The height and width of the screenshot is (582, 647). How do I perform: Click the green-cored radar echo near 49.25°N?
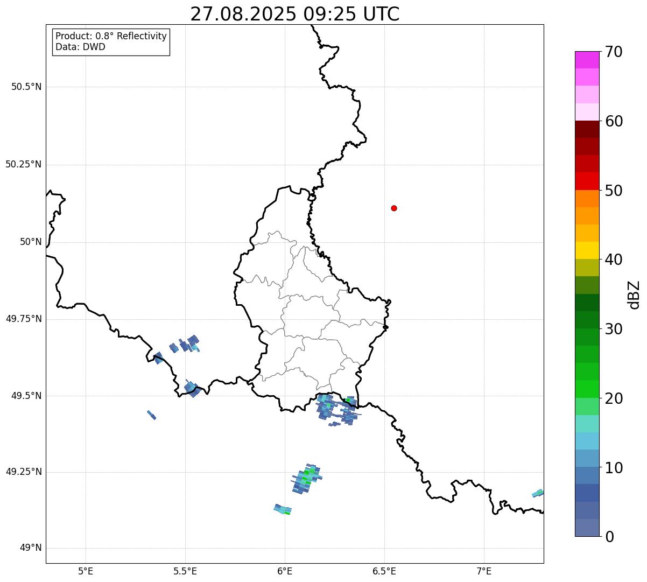coord(307,479)
